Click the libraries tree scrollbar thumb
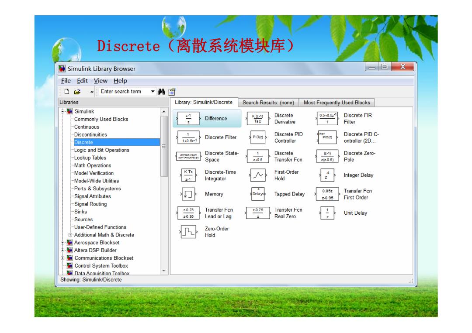Screen dimensions: 472x333 [164, 146]
